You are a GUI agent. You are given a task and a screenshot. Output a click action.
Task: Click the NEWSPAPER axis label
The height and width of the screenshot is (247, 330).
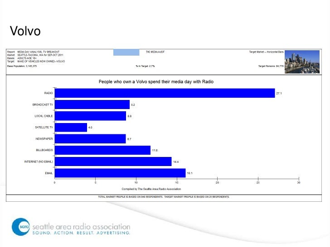(44, 139)
